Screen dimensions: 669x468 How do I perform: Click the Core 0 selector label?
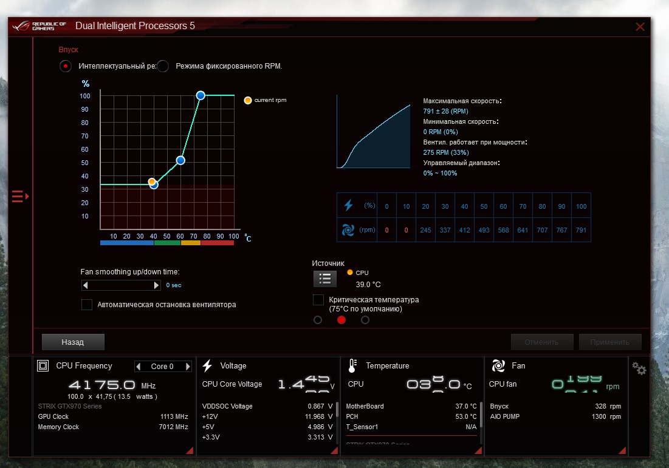coord(162,366)
